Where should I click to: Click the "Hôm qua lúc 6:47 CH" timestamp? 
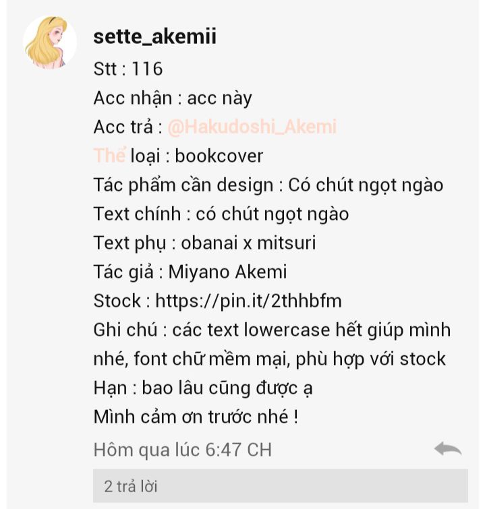[182, 449]
